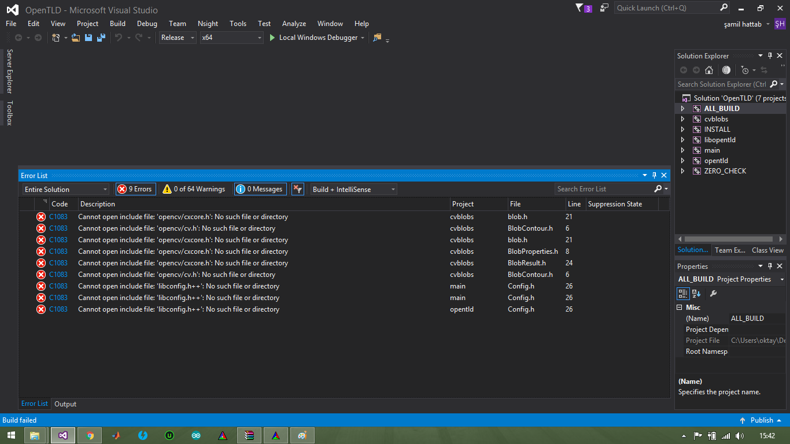Open WinRAR from the taskbar
The width and height of the screenshot is (790, 444).
tap(249, 436)
